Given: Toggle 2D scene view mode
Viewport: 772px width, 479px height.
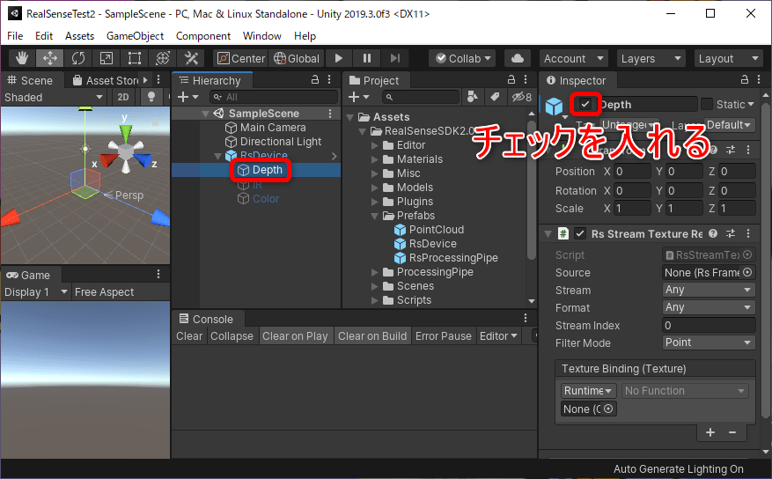Looking at the screenshot, I should (123, 97).
